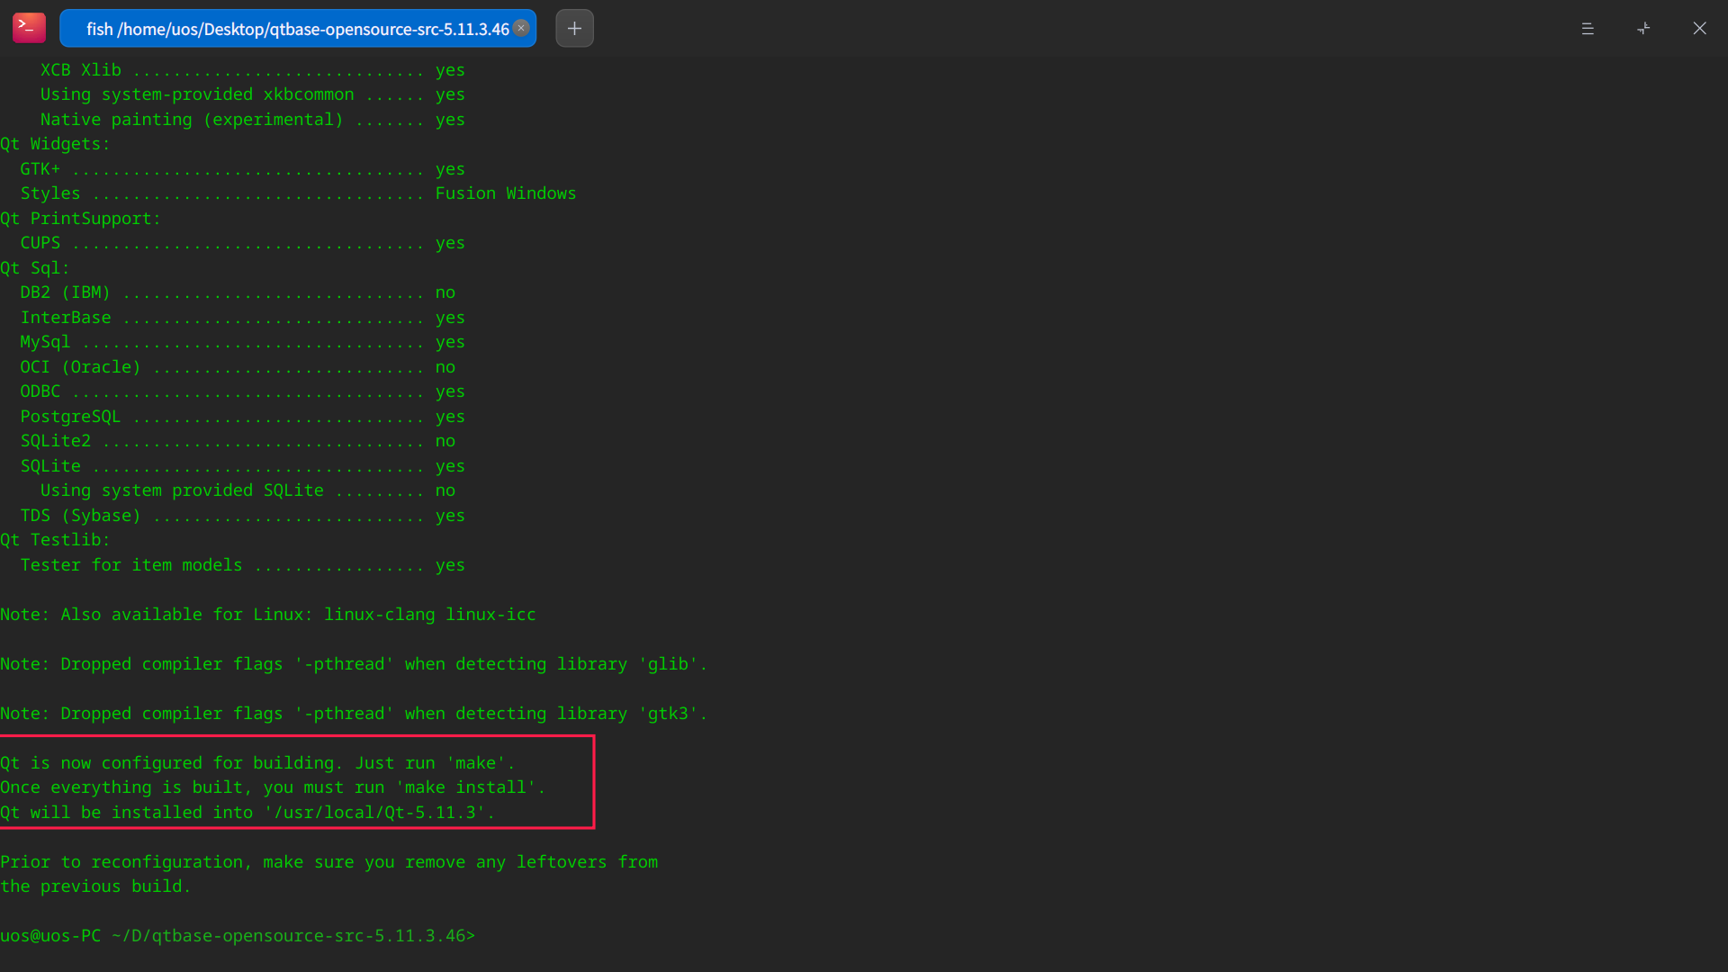
Task: Select the fish qtbase-opensource-src tab
Action: coord(297,29)
